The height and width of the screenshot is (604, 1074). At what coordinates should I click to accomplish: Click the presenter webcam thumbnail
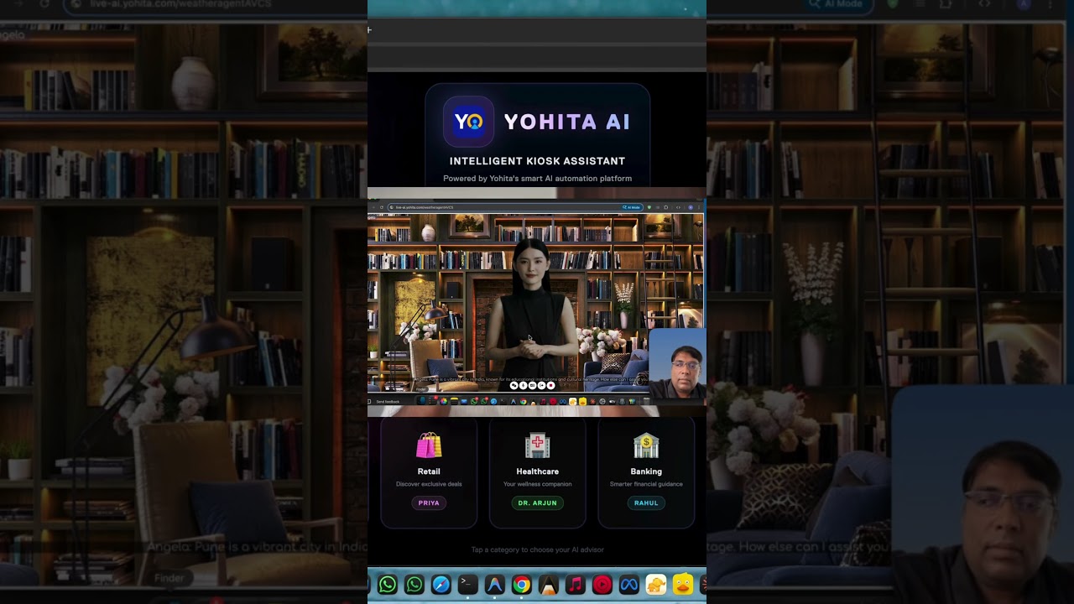678,363
